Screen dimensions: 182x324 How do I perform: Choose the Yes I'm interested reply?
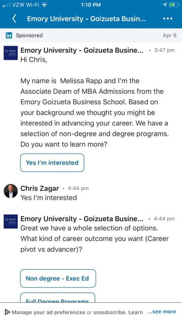tap(52, 163)
